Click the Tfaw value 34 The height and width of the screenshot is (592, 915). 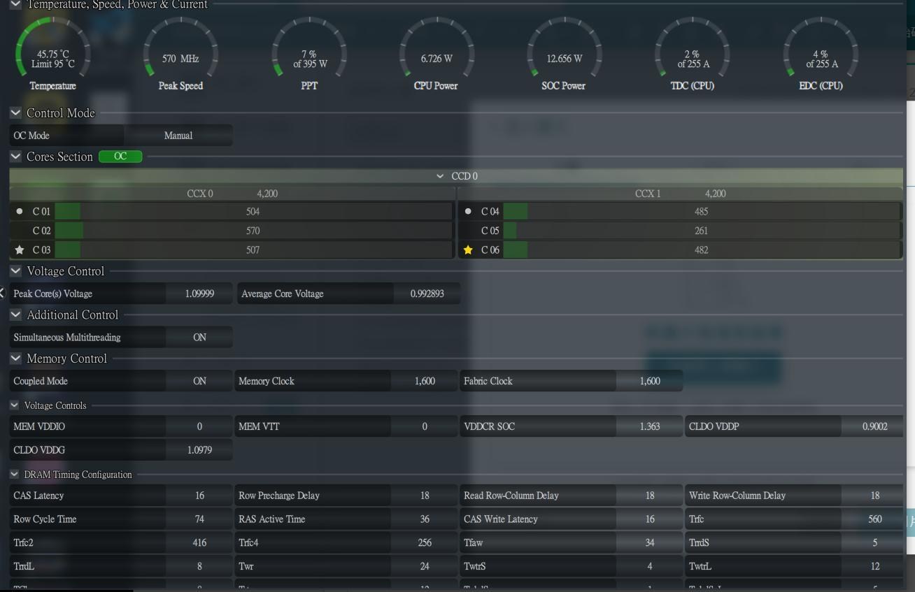pos(650,542)
